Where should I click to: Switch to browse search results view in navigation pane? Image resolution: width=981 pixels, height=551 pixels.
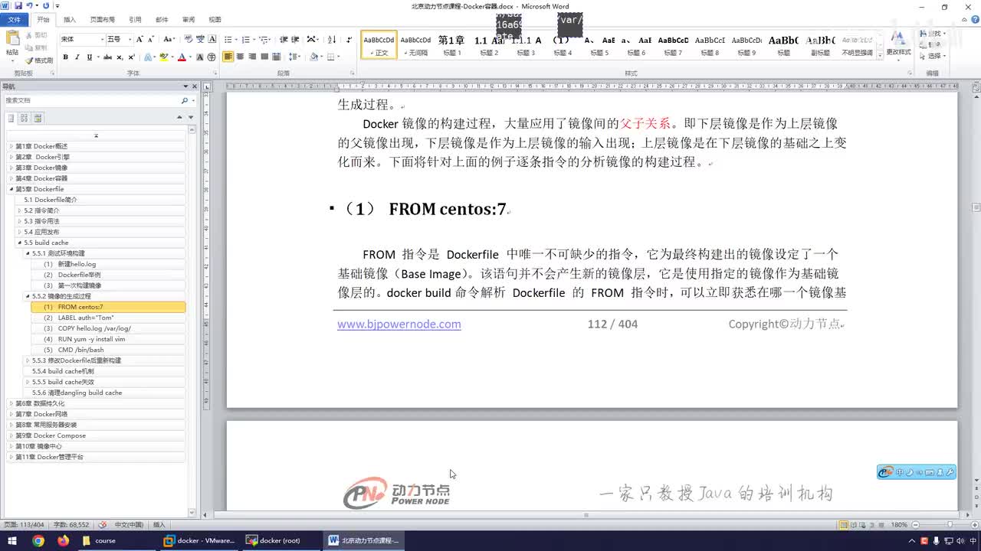[38, 118]
